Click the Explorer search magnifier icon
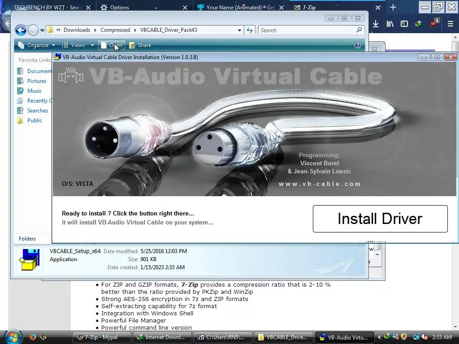459x344 pixels. [359, 30]
